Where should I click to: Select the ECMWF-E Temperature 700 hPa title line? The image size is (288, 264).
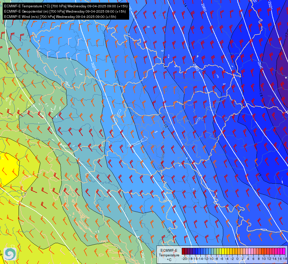pos(66,6)
